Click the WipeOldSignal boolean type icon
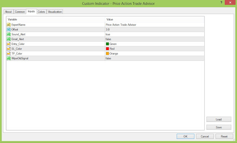The image size is (237, 143). [x=9, y=59]
